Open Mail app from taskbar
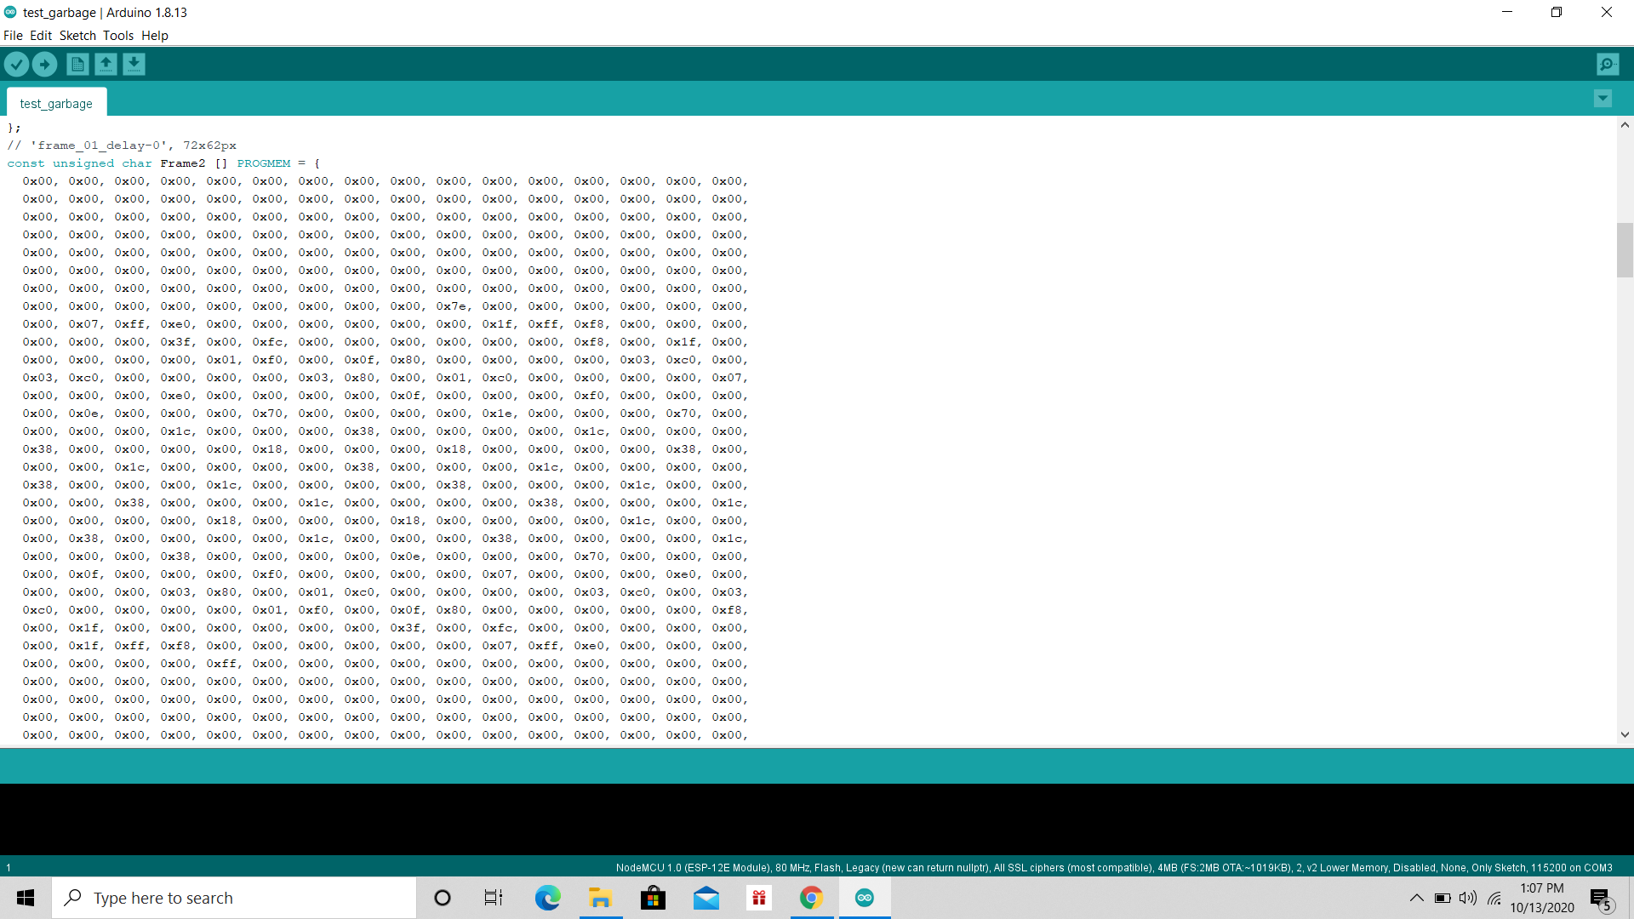 point(706,898)
